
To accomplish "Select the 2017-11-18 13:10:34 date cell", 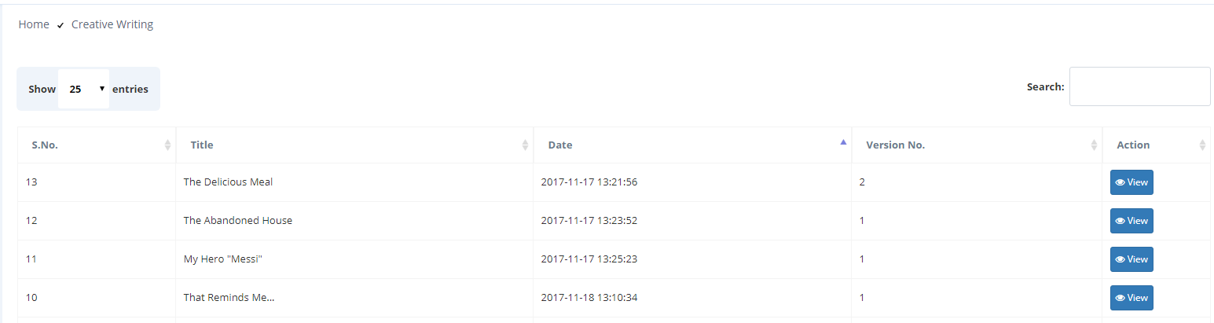I will click(x=589, y=298).
